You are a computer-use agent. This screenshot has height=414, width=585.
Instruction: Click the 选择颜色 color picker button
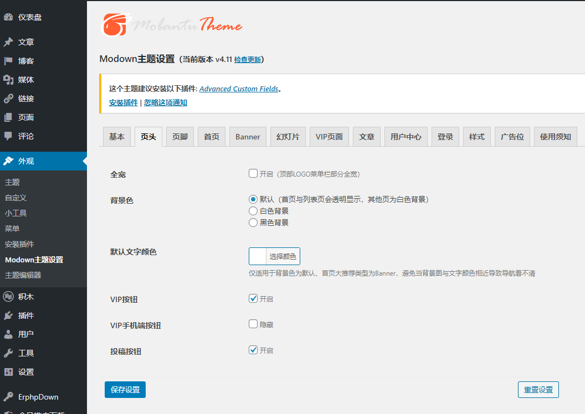point(283,256)
